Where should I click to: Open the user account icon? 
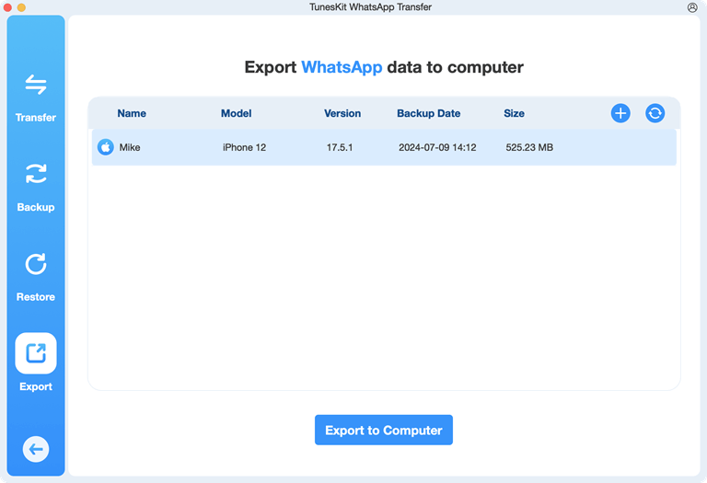coord(692,7)
